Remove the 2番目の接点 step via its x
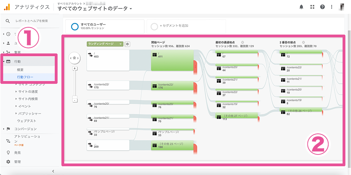The width and height of the screenshot is (351, 175). [x=303, y=42]
